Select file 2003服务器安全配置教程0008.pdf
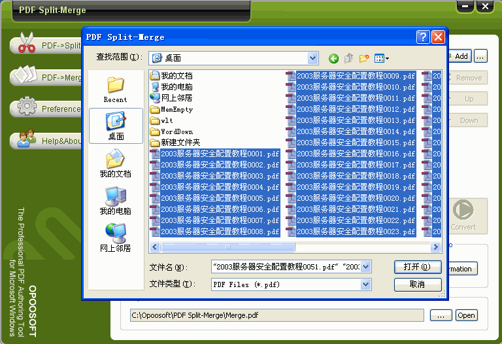Image resolution: width=502 pixels, height=344 pixels. click(215, 232)
